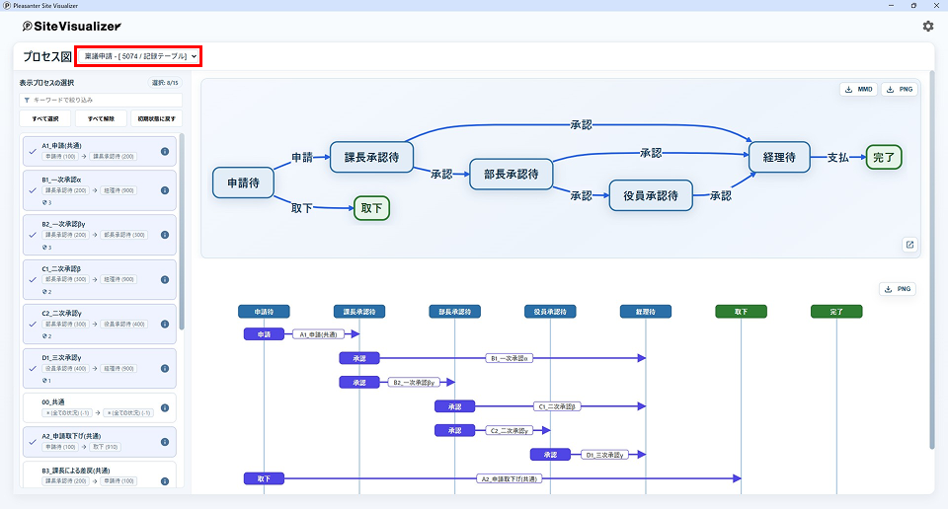Viewport: 948px width, 509px height.
Task: Deselect the B2_一次承認βγ process card
Action: 99,235
